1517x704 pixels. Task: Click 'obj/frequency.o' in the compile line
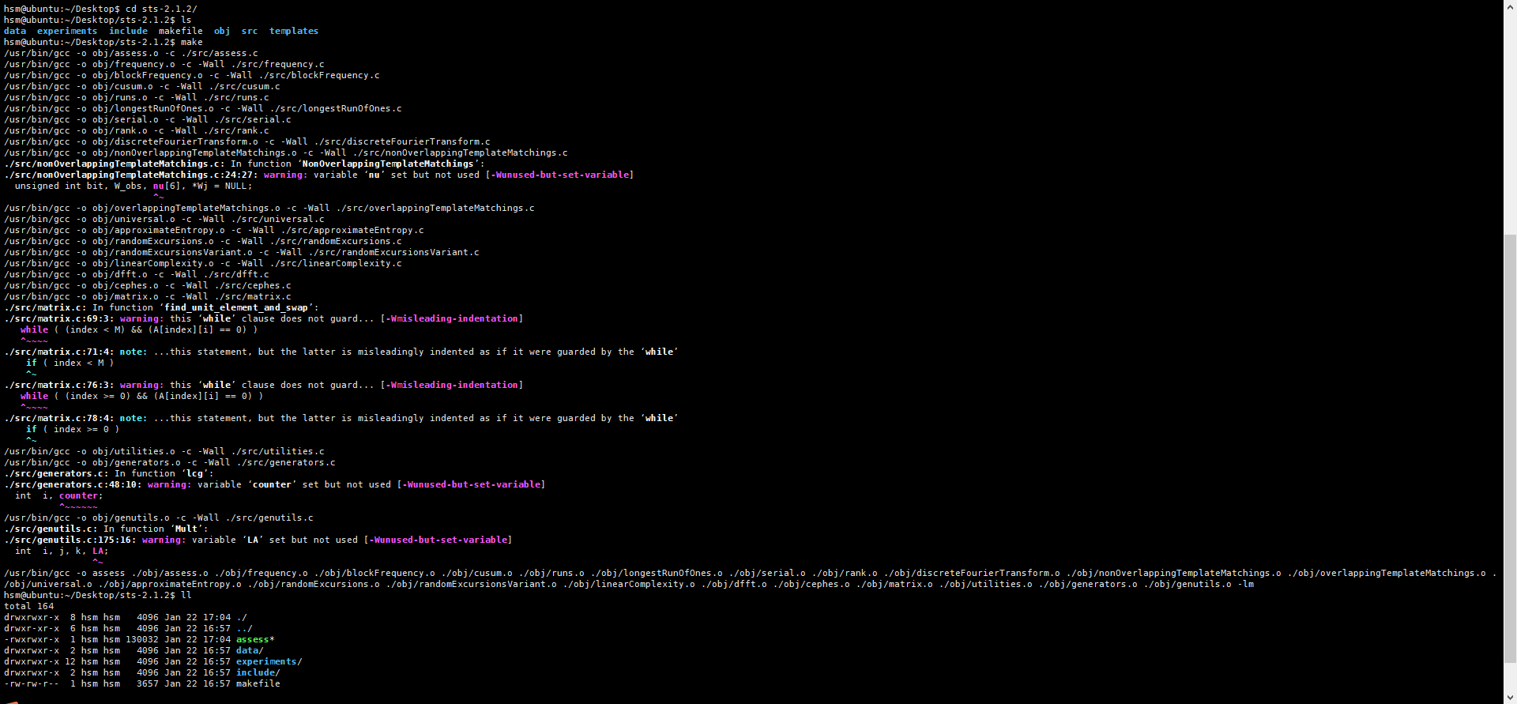point(134,64)
